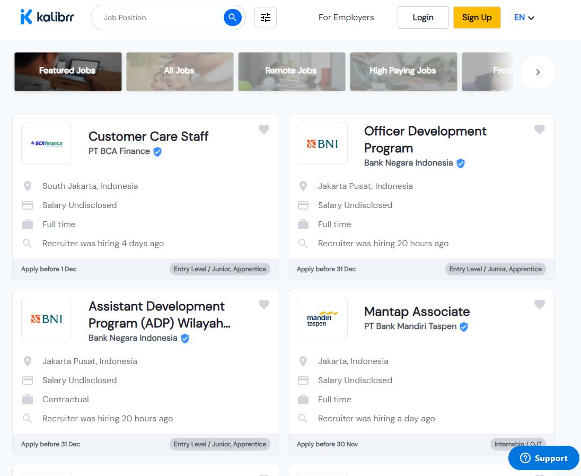The image size is (581, 476).
Task: Open BNI logo on Assistant Development card
Action: tap(47, 319)
